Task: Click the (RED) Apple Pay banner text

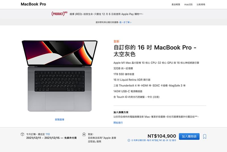Action: click(x=106, y=14)
